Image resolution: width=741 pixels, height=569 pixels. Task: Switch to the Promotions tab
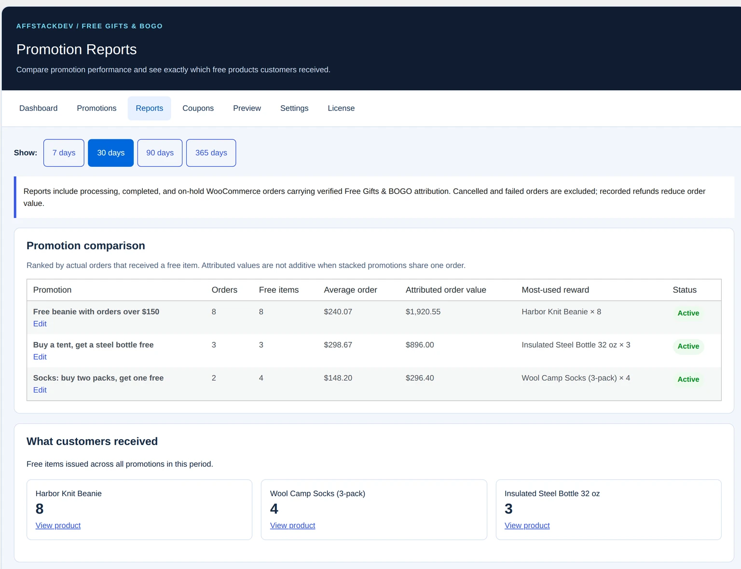(x=96, y=108)
